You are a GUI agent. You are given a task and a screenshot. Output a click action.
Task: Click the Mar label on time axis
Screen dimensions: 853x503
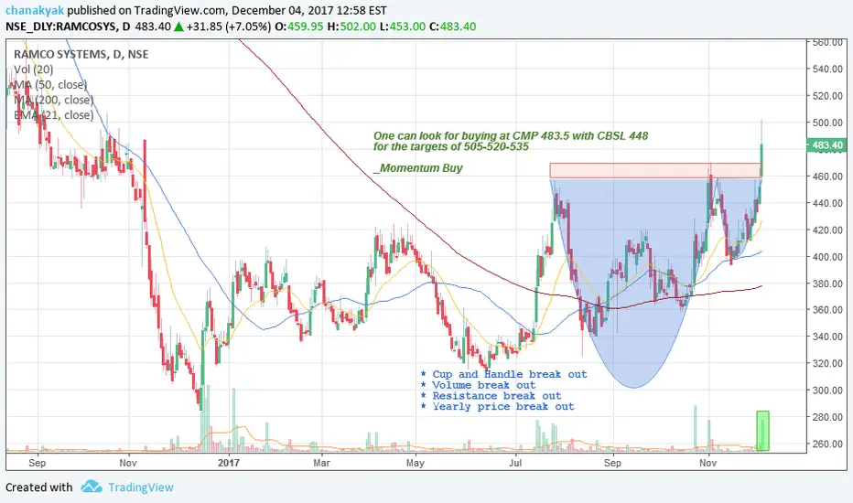321,463
